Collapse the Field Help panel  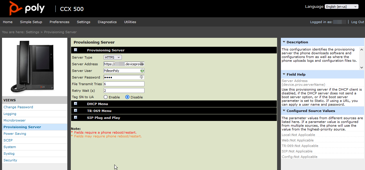click(284, 74)
